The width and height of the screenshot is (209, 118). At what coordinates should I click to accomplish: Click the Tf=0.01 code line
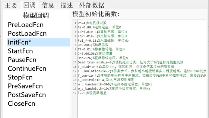click(x=101, y=49)
